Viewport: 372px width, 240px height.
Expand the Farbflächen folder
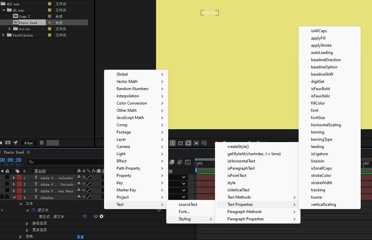click(x=3, y=35)
